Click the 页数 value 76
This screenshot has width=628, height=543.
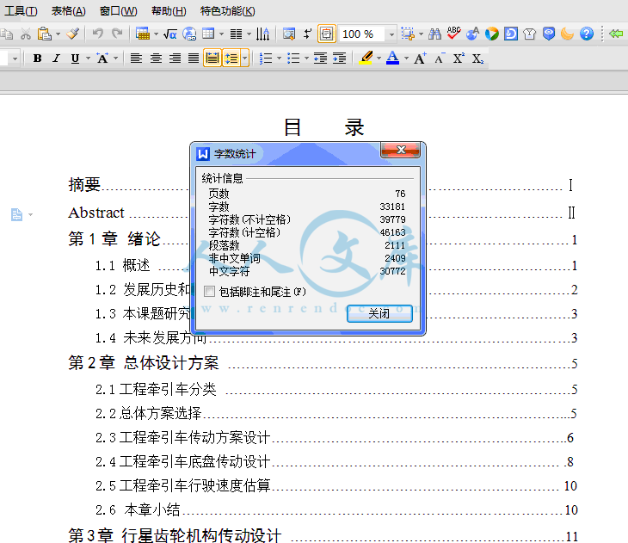[400, 194]
